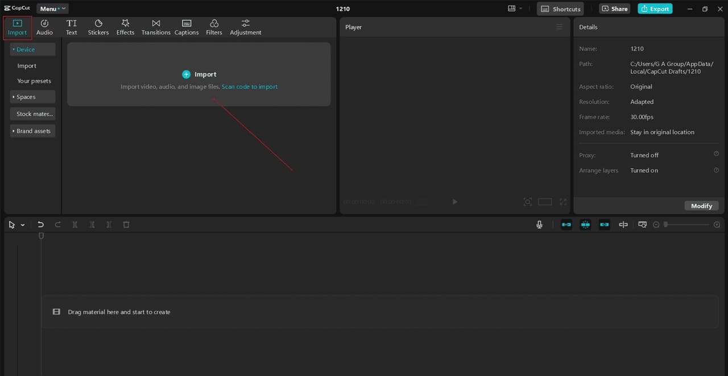Toggle the linked clips control
The image size is (728, 376).
point(605,224)
